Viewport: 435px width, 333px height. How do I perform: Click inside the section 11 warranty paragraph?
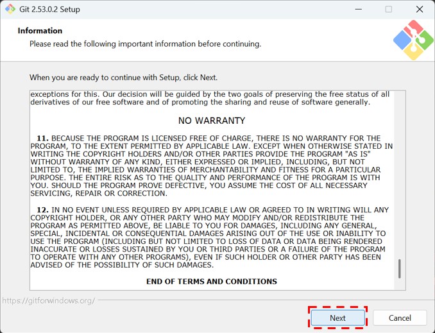(212, 166)
